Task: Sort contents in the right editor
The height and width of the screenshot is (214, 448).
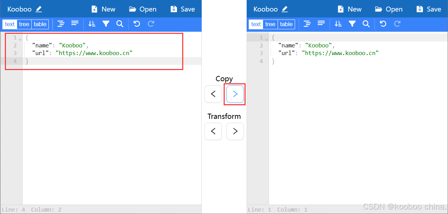Action: (x=338, y=24)
